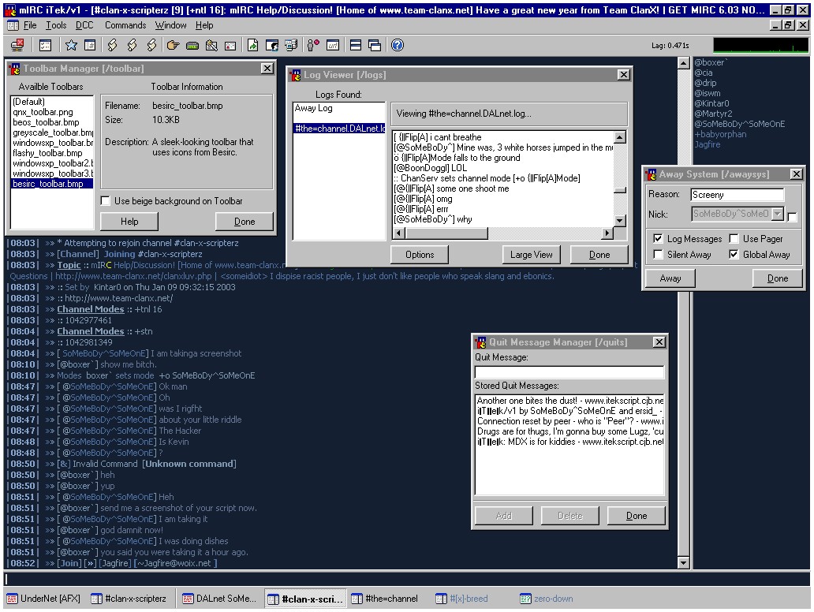Switch to the DALnet SoMe... status tab
Image resolution: width=814 pixels, height=612 pixels.
[219, 599]
